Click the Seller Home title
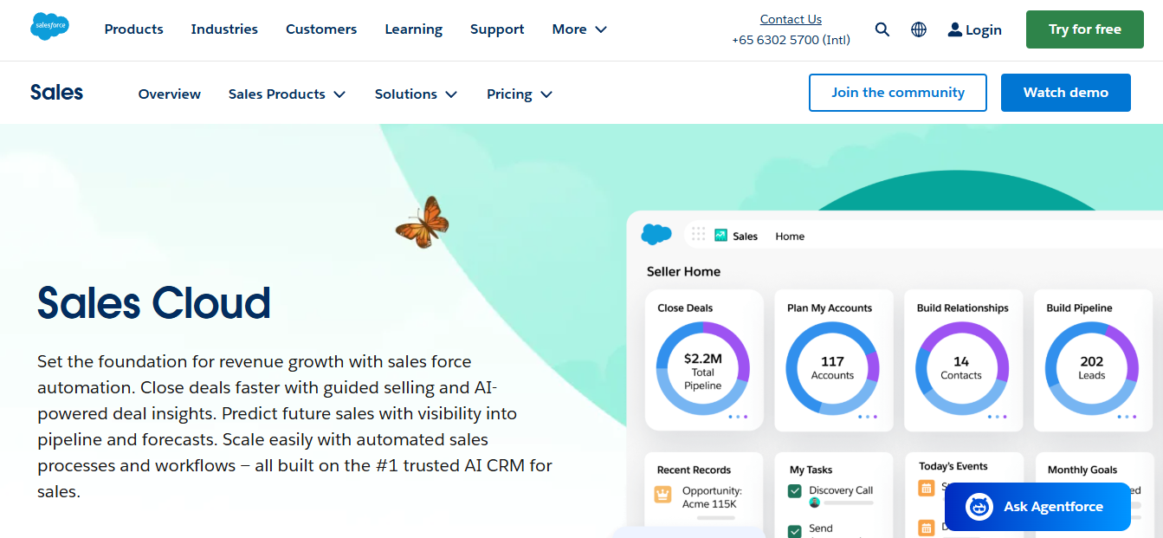Screen dimensions: 1163x538 pos(683,271)
